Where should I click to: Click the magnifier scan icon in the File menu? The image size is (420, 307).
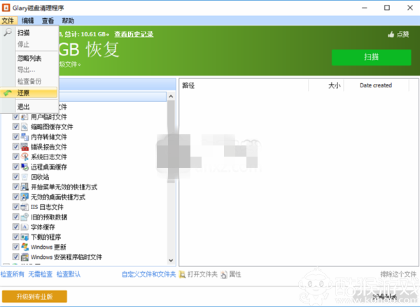point(8,32)
